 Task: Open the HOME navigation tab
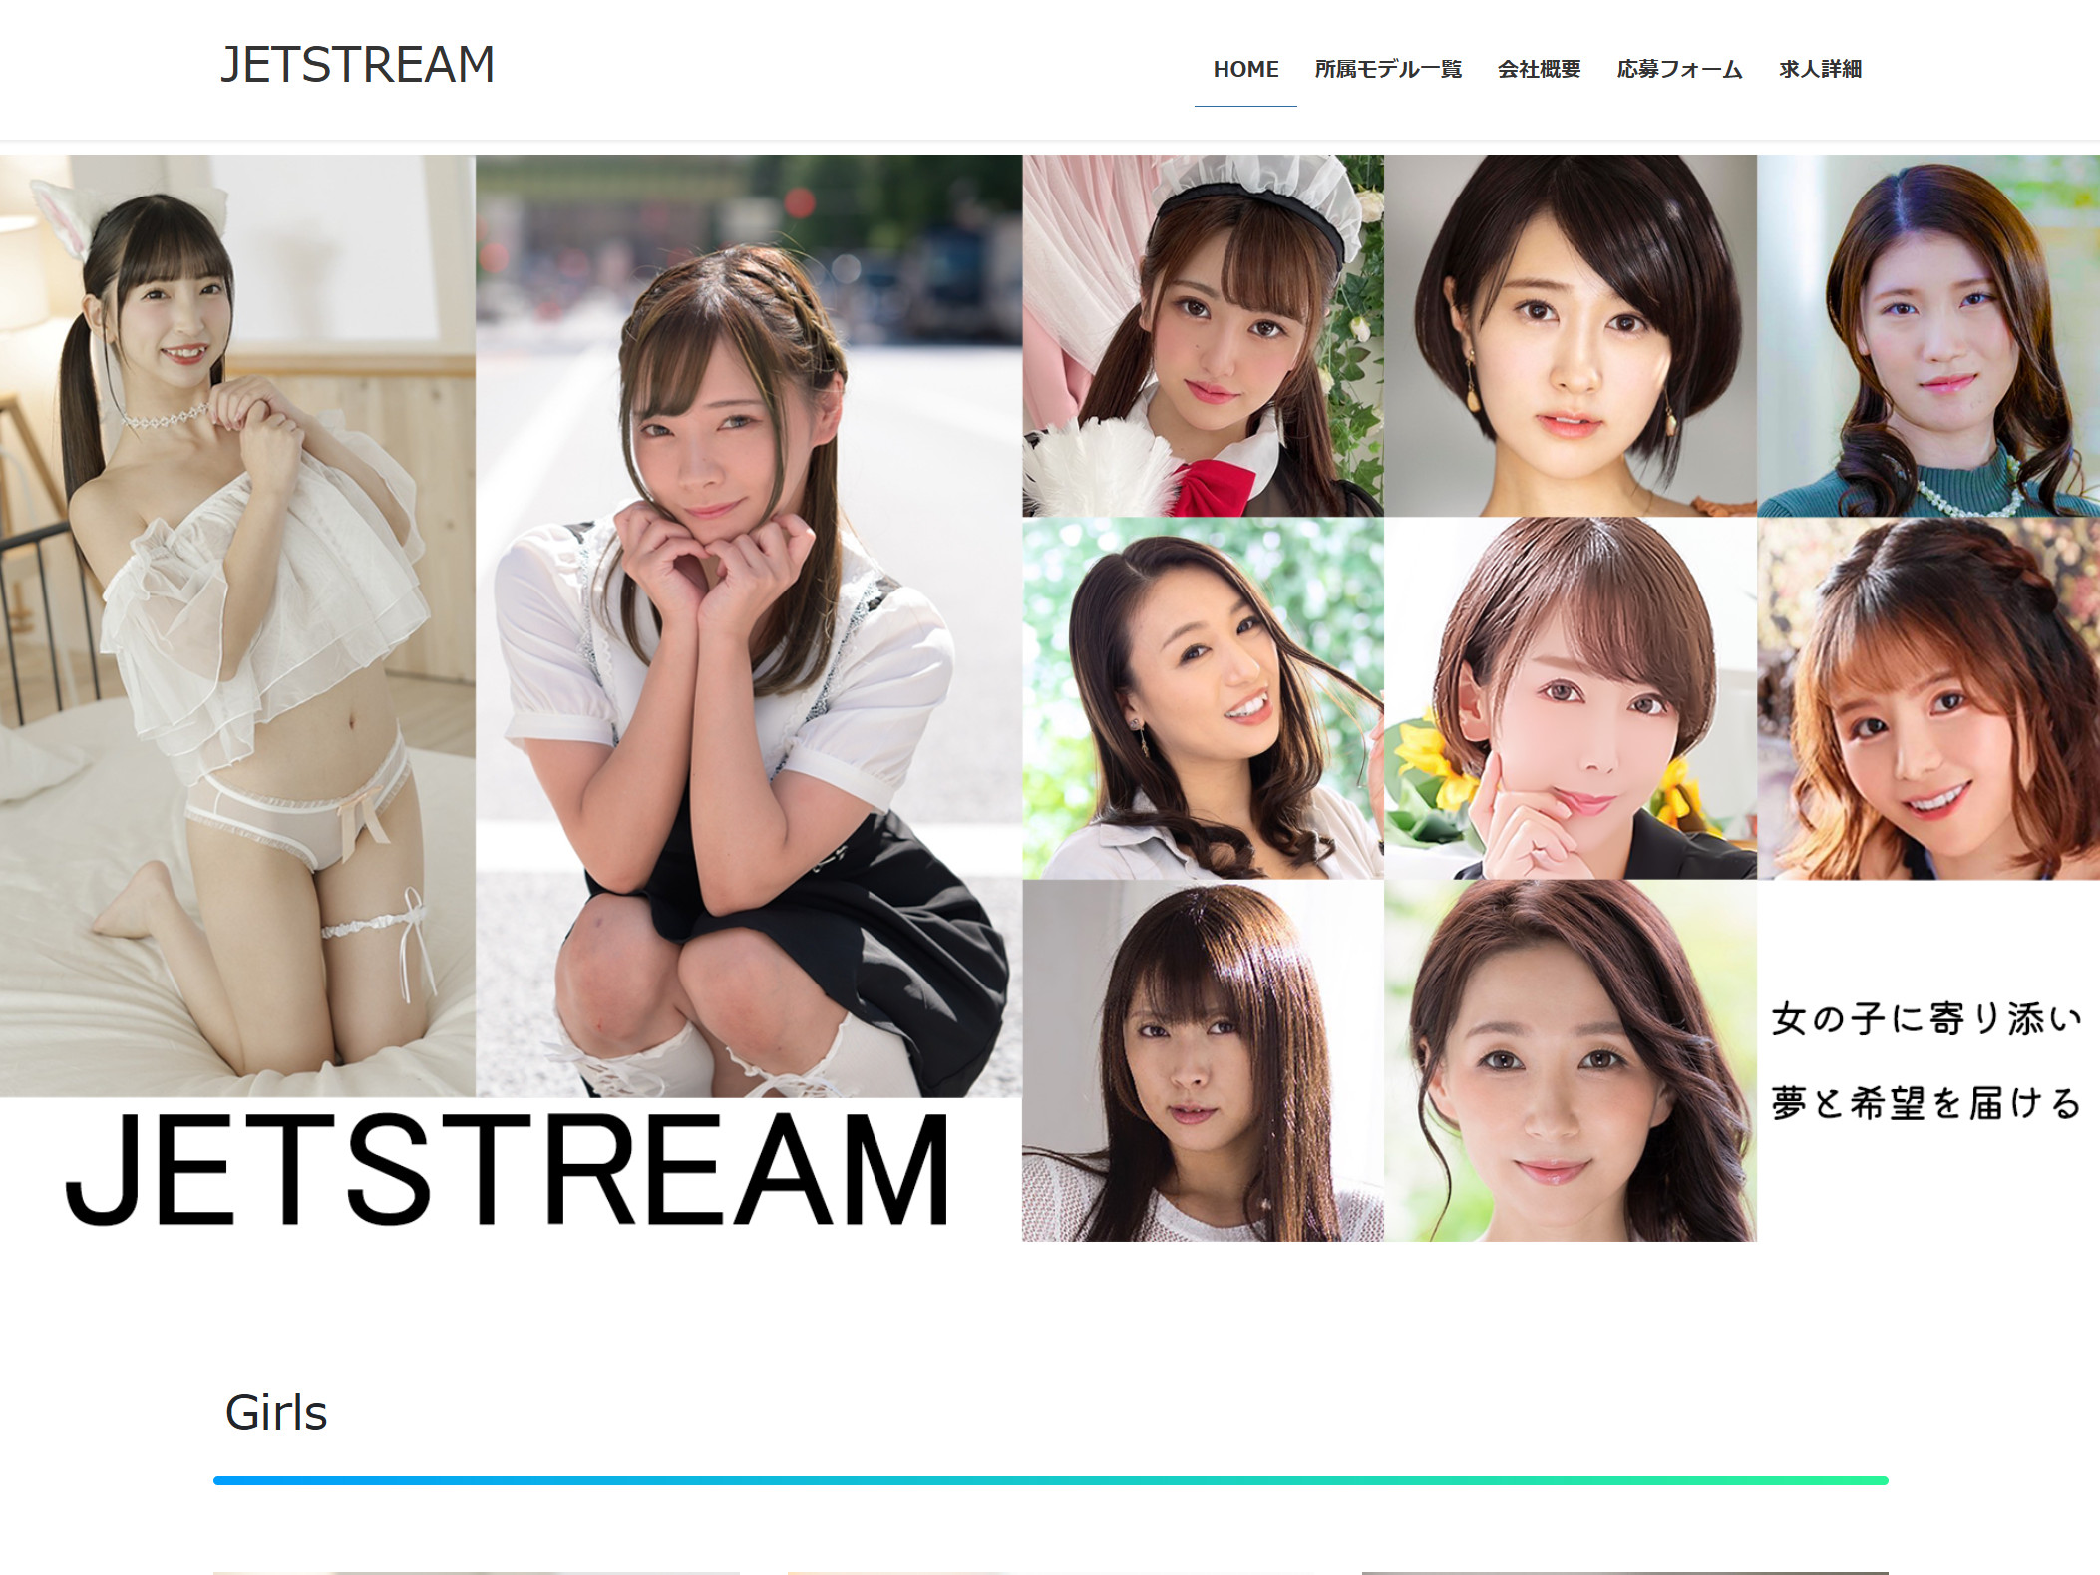(1245, 69)
